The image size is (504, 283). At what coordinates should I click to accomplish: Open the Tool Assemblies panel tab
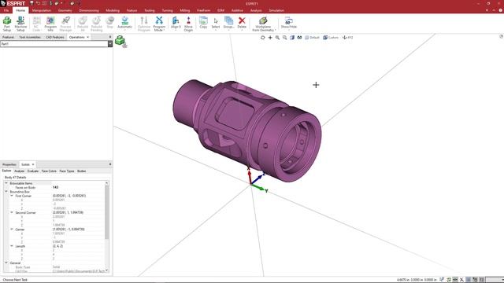(30, 37)
